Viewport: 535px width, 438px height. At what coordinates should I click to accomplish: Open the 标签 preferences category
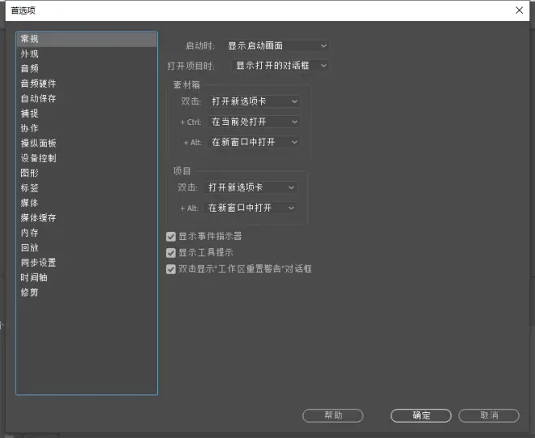click(87, 188)
